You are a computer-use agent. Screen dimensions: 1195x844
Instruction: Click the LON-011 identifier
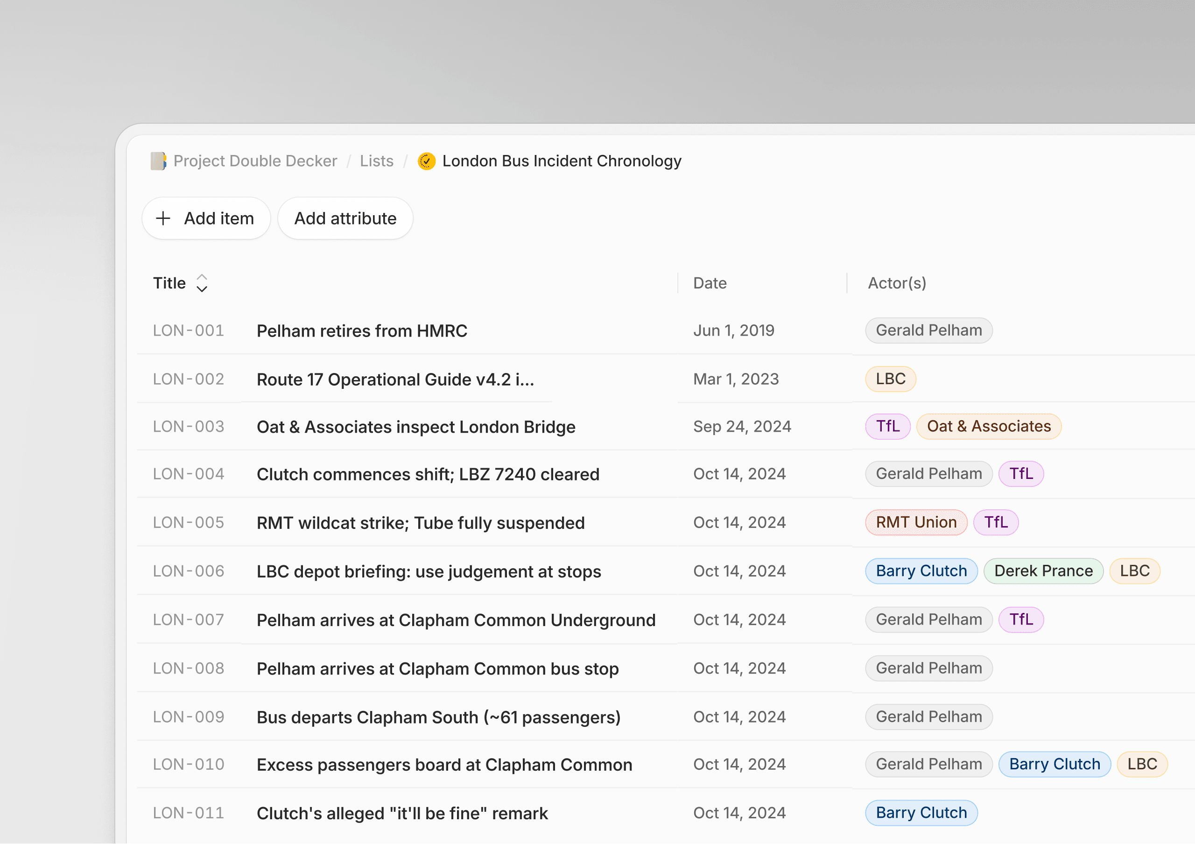point(189,813)
